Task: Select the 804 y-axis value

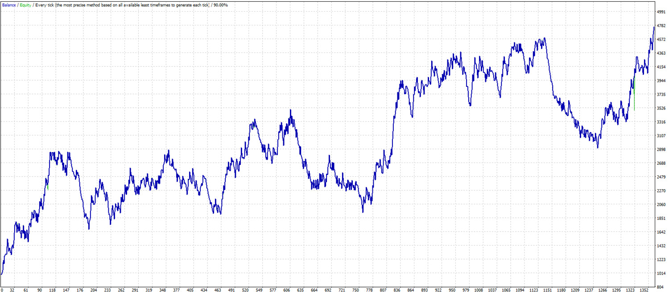Action: [660, 287]
